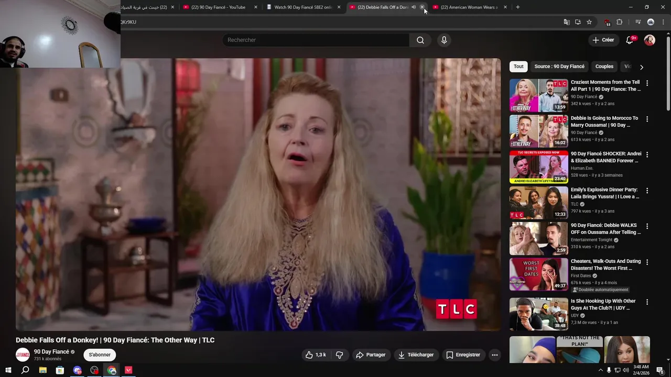The image size is (671, 377).
Task: Select the Couples filter chip
Action: [604, 66]
